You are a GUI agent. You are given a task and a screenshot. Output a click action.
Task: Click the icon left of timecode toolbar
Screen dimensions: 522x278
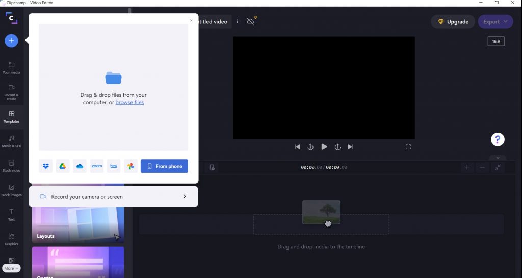point(212,167)
